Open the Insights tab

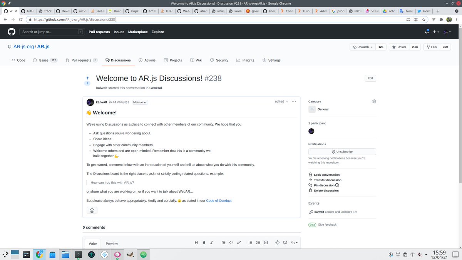click(245, 60)
